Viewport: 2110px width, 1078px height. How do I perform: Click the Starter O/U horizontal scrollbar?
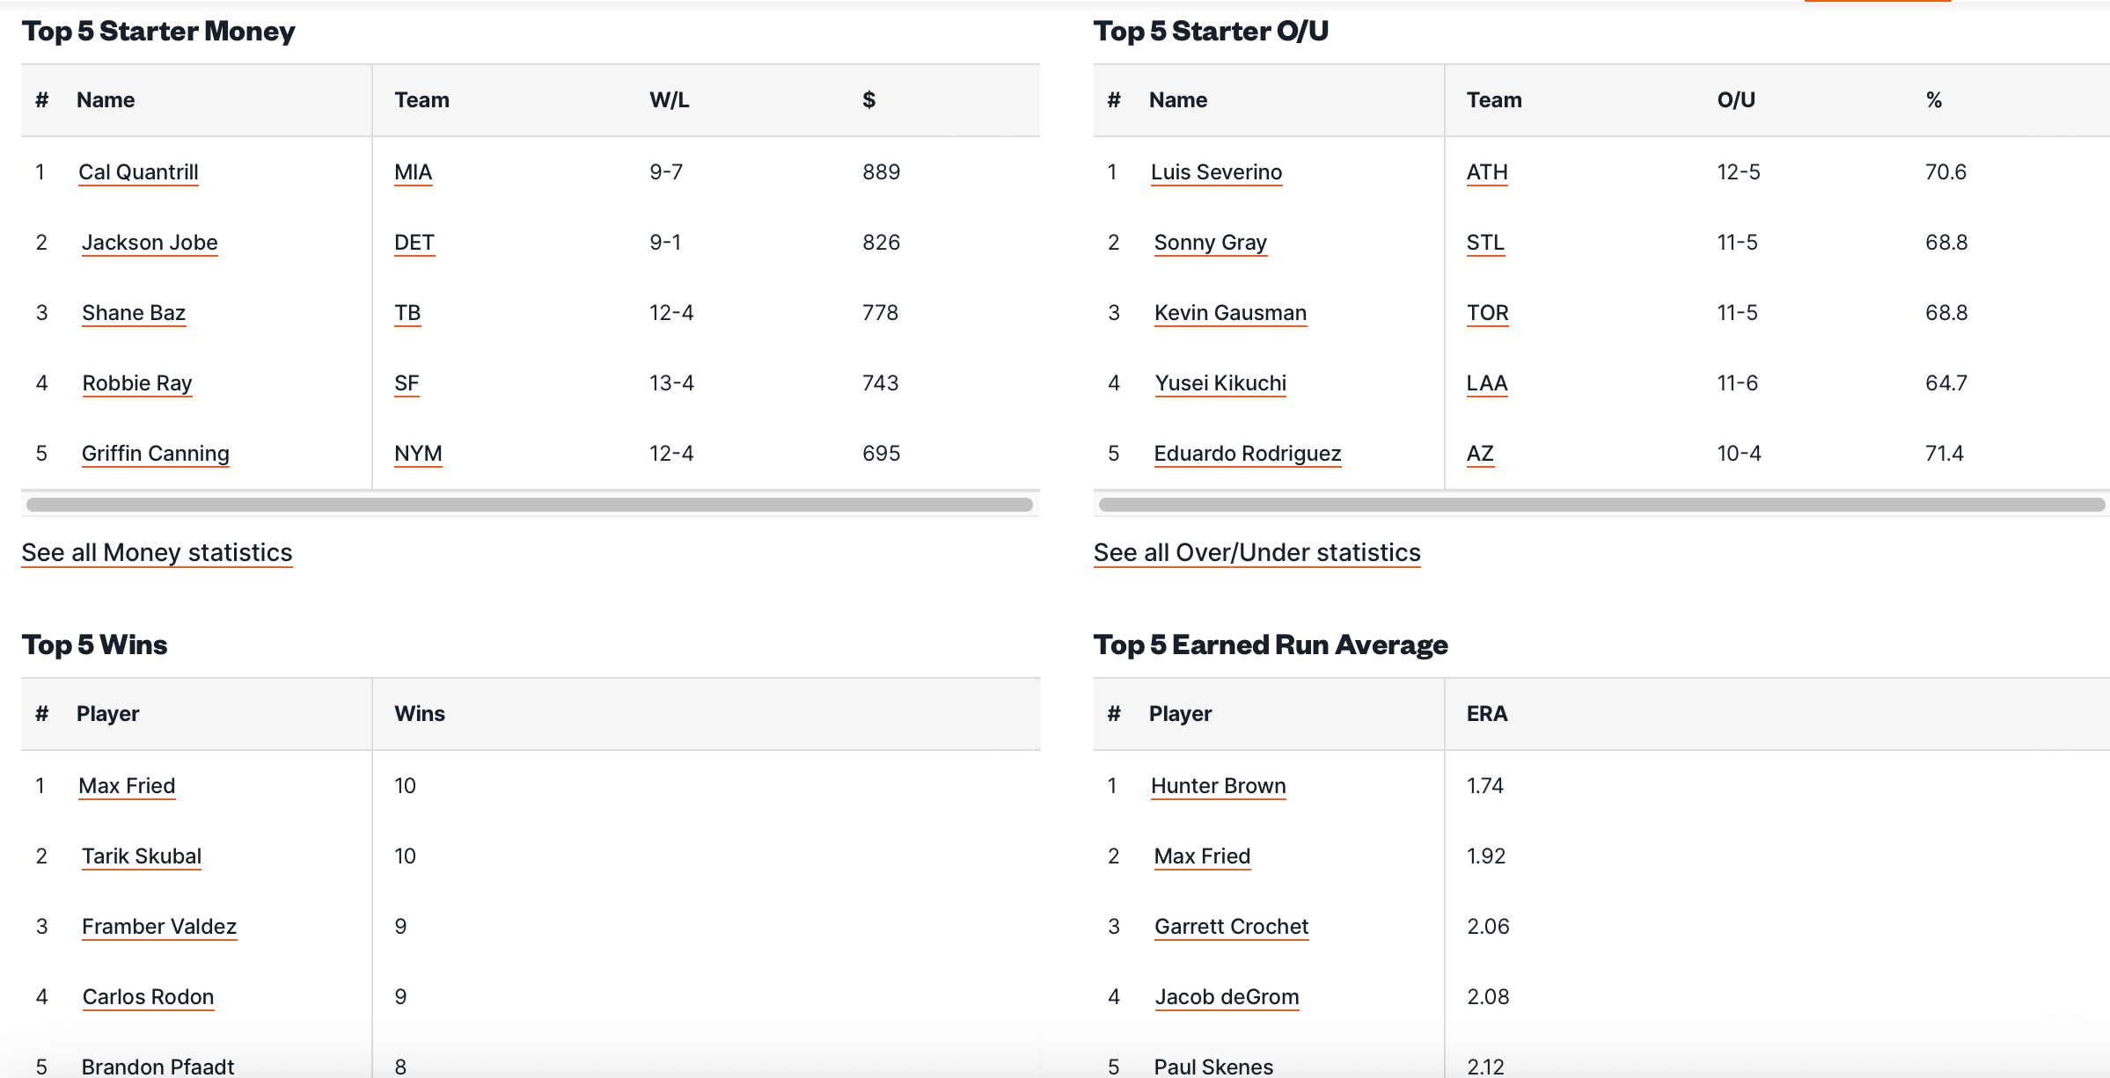point(1601,505)
